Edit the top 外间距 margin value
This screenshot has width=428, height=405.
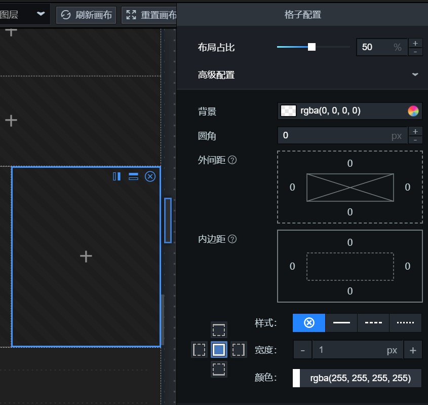pyautogui.click(x=350, y=163)
